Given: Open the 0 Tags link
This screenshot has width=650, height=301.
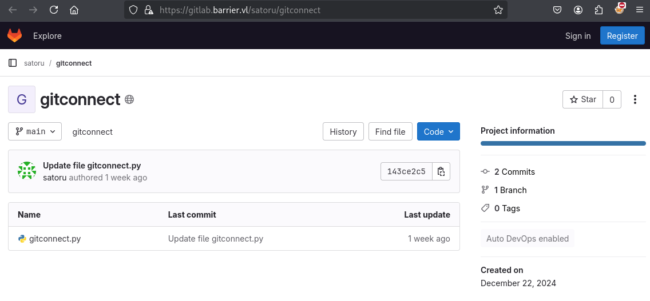Looking at the screenshot, I should [x=507, y=208].
